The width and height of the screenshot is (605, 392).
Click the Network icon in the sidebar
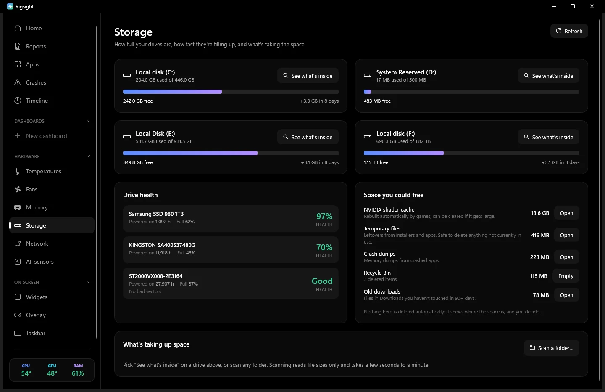tap(18, 244)
